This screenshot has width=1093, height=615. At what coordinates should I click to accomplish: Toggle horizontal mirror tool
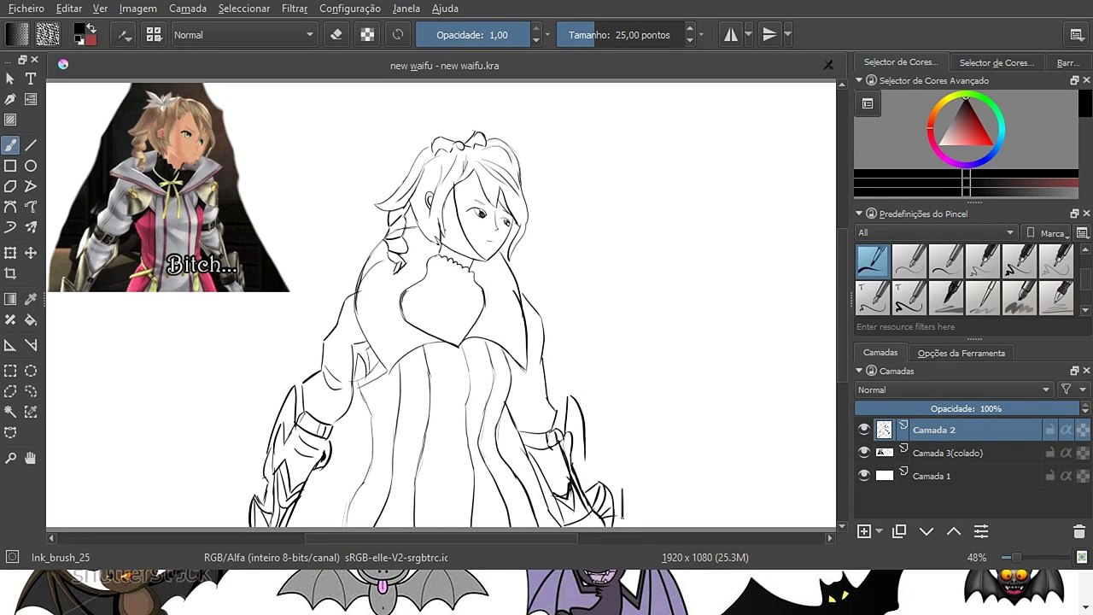click(731, 35)
